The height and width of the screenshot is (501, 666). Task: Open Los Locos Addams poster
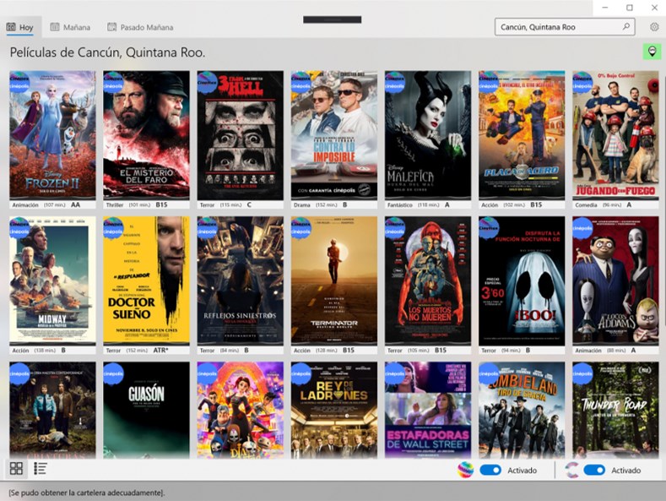[616, 280]
